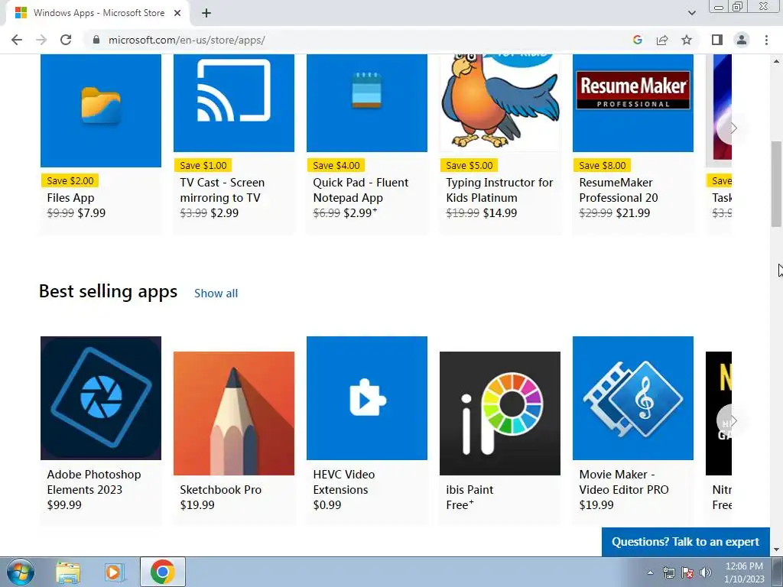
Task: Go forward with the forward arrow
Action: (x=41, y=40)
